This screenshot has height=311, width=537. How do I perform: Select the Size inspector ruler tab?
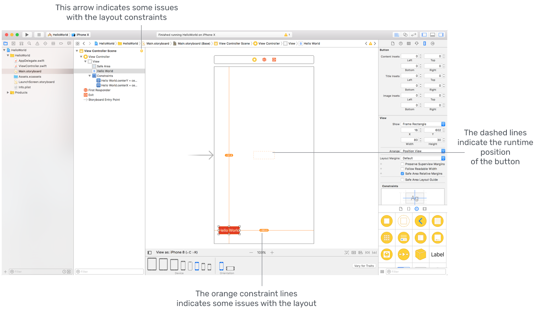click(425, 43)
